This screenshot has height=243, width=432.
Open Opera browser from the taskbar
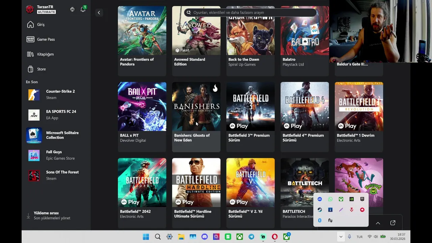(x=275, y=237)
